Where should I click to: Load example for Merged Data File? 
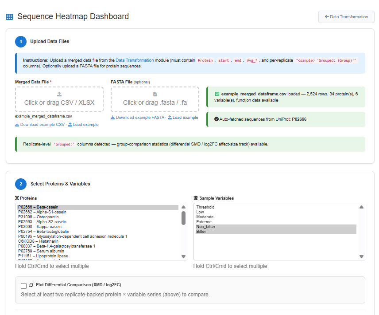click(83, 125)
